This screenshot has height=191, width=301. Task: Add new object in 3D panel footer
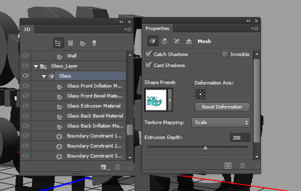coord(103,167)
